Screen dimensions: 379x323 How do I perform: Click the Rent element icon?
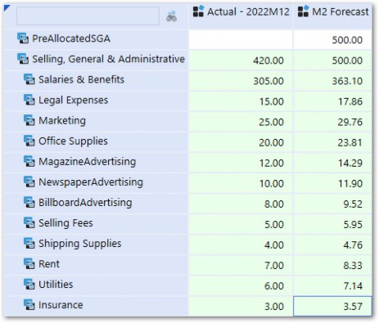coord(29,264)
